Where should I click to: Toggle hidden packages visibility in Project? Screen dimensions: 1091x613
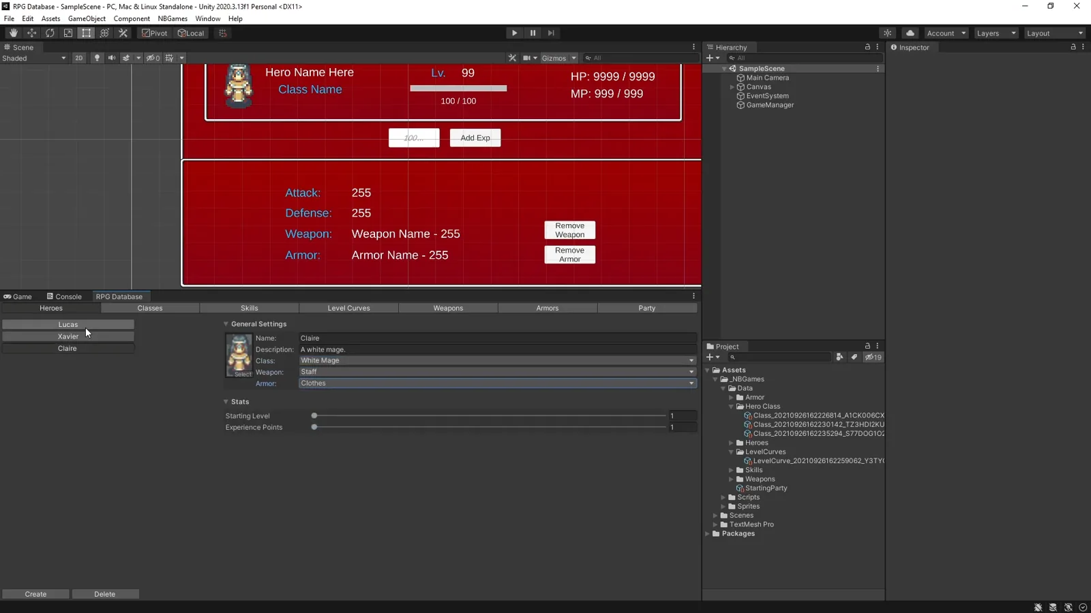[873, 357]
